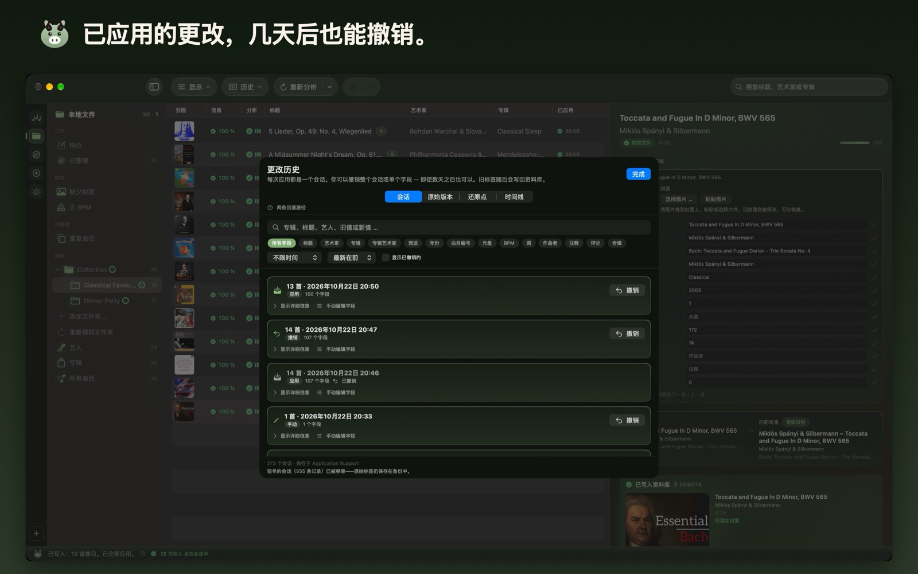Screen dimensions: 918x574
Task: Expand 显示详细信息 for the 20:50 session
Action: tap(291, 306)
